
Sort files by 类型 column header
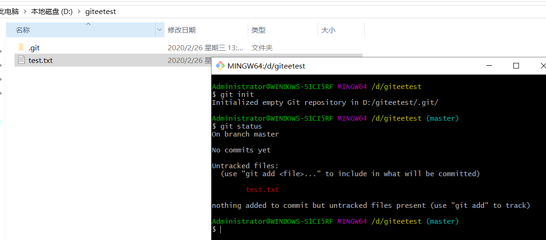(x=283, y=30)
